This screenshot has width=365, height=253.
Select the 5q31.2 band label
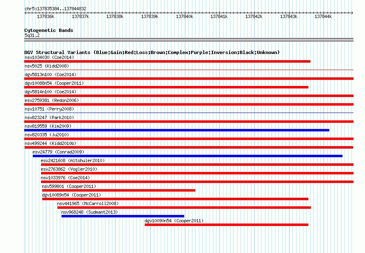(32, 35)
